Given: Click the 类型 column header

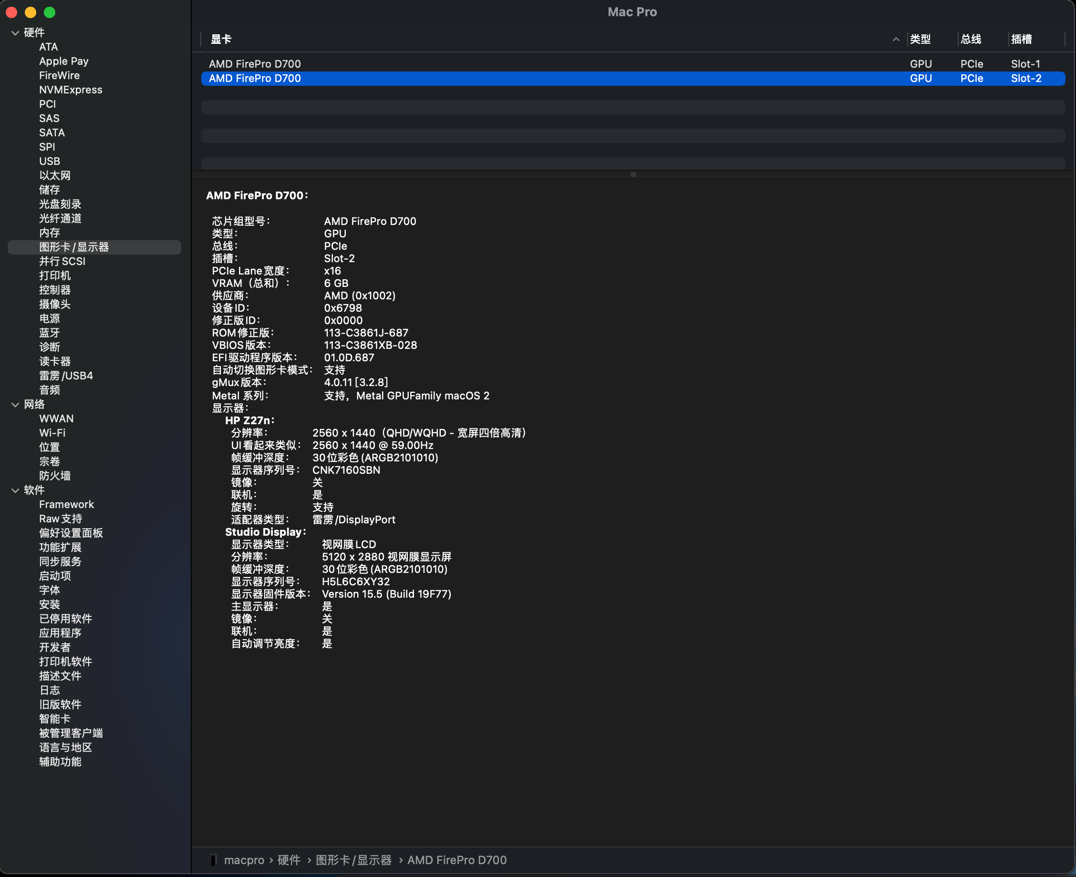Looking at the screenshot, I should click(921, 40).
